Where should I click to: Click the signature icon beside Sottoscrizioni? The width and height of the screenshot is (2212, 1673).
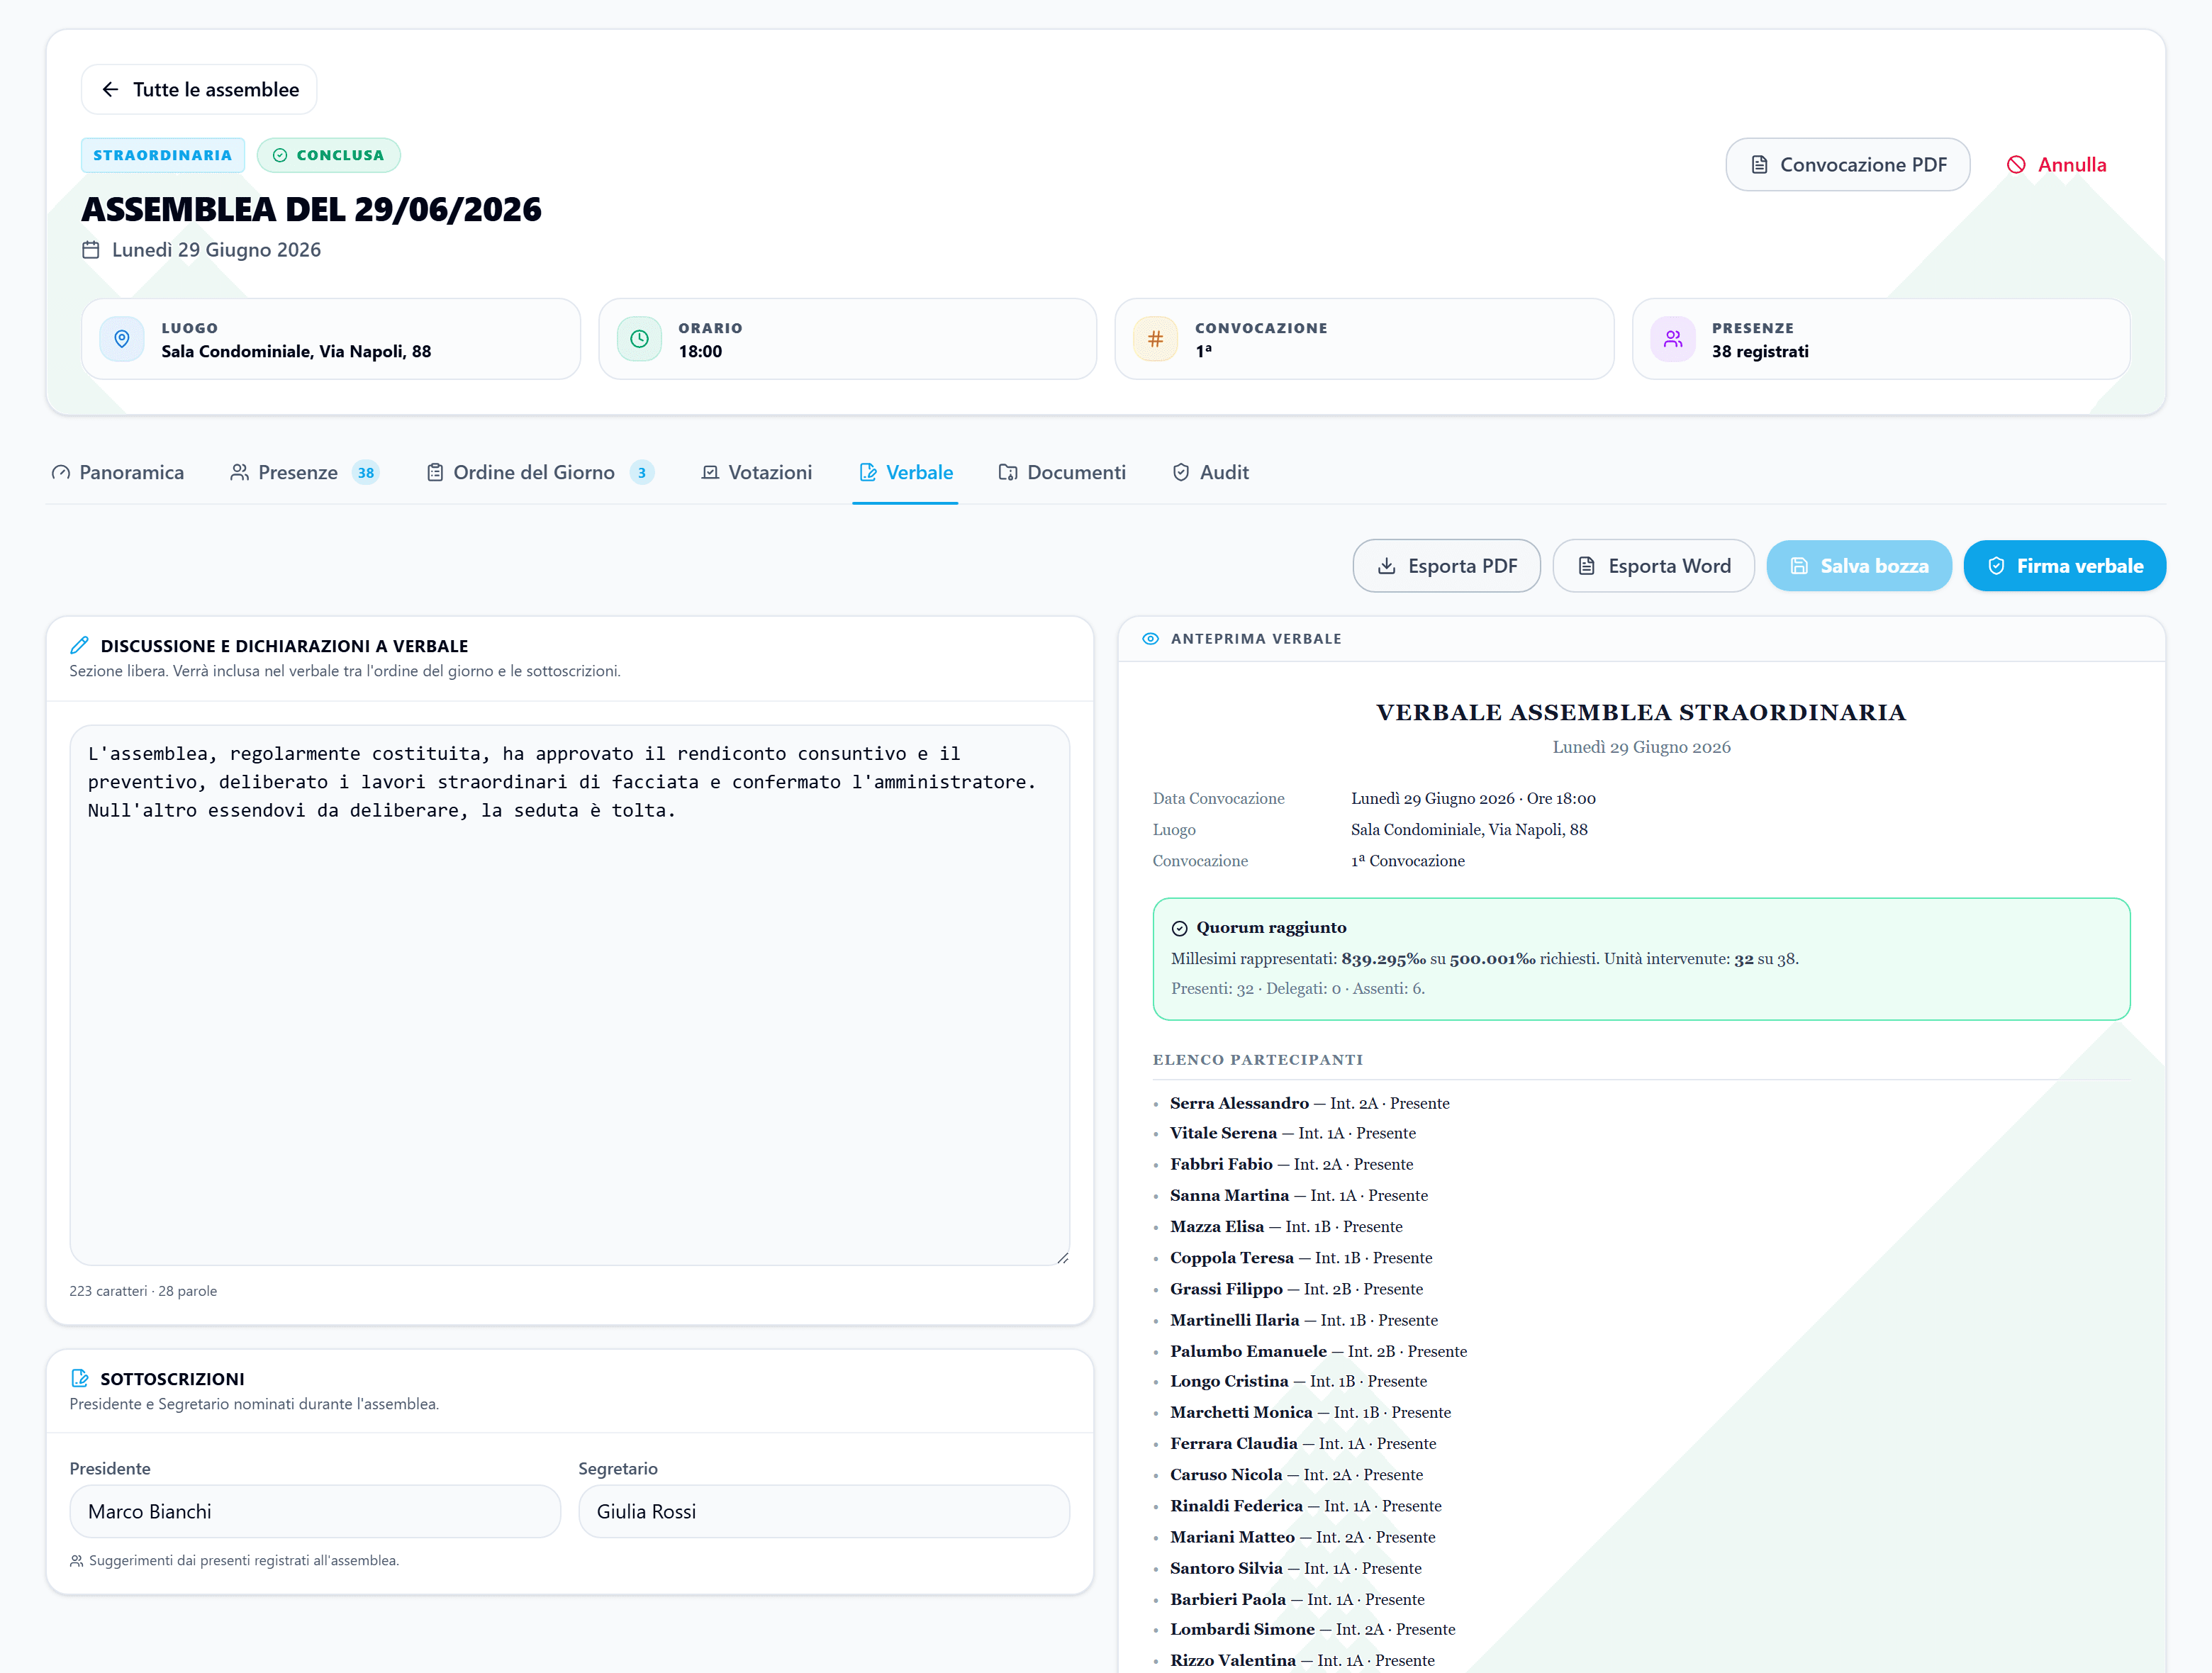[80, 1379]
